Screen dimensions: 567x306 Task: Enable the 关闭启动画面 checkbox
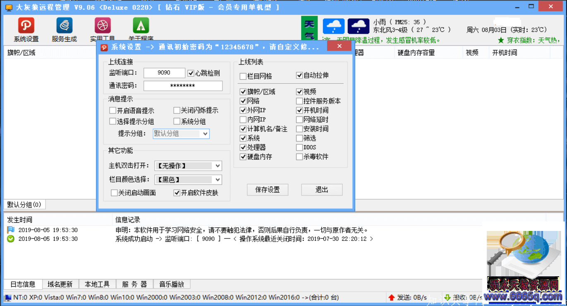pos(114,193)
